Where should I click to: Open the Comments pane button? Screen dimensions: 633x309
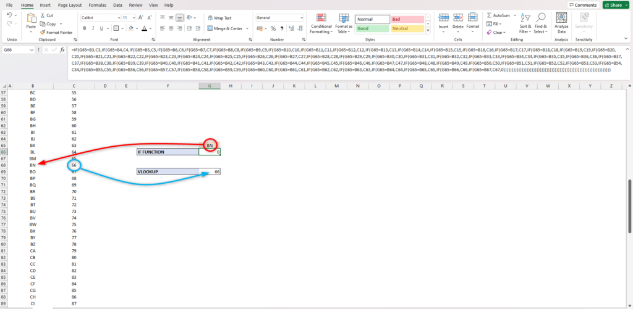tap(583, 5)
